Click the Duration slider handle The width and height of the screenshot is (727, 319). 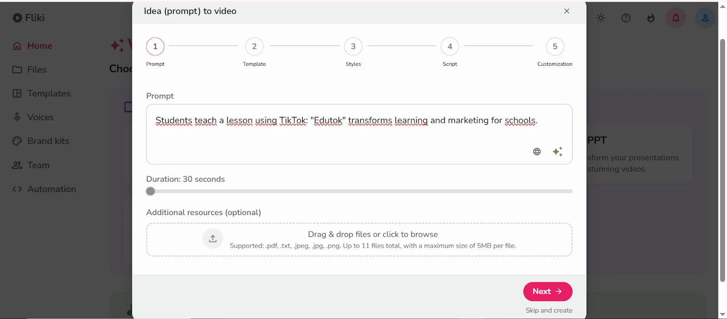[150, 191]
